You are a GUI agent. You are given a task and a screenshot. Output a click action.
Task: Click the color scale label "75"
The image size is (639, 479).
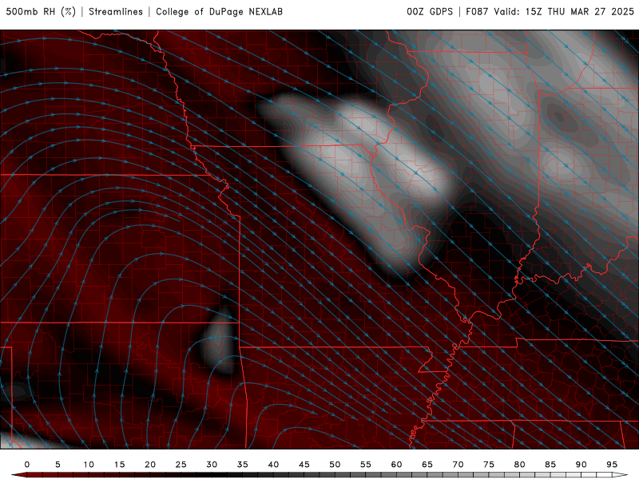coord(489,465)
